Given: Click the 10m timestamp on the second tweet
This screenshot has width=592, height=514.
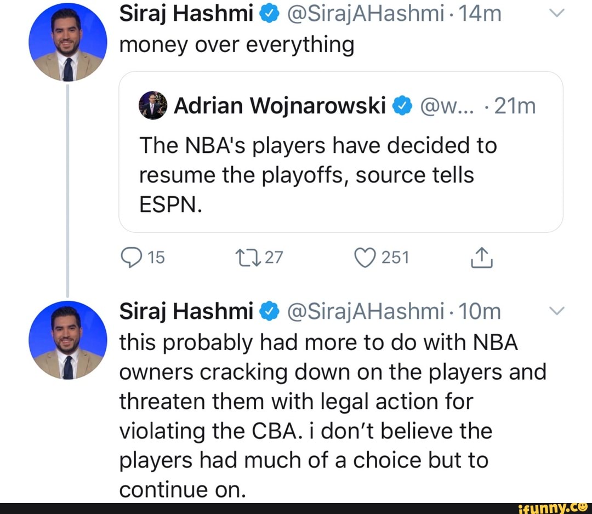Looking at the screenshot, I should coord(479,311).
